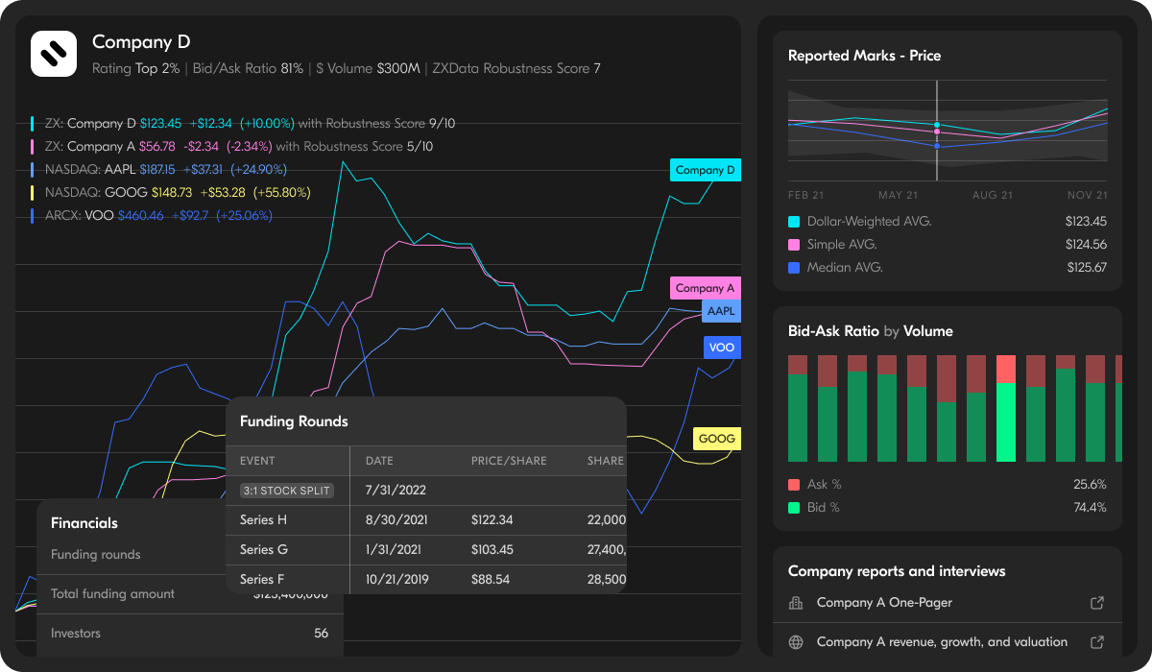Open external link icon for revenue, growth, and valuation

pos(1097,642)
